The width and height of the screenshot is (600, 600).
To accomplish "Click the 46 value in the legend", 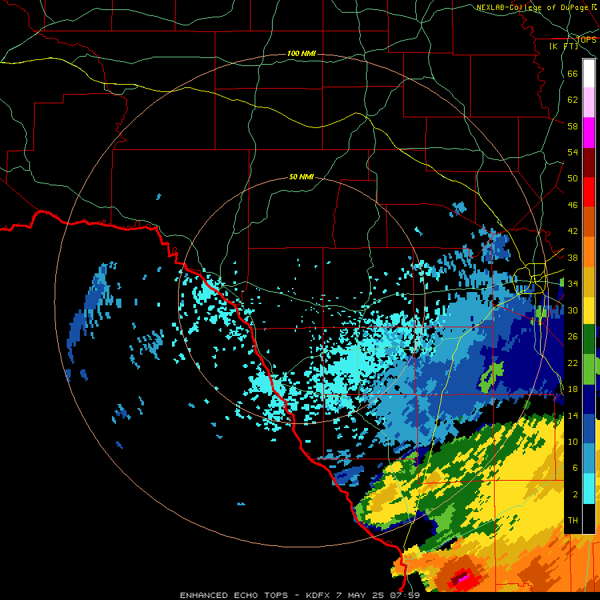I will [x=573, y=205].
